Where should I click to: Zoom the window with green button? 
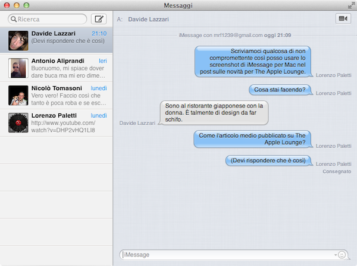coord(26,5)
